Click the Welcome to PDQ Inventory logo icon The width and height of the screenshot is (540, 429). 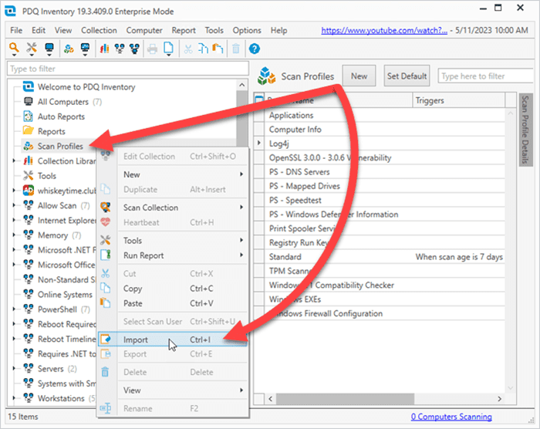(x=29, y=86)
